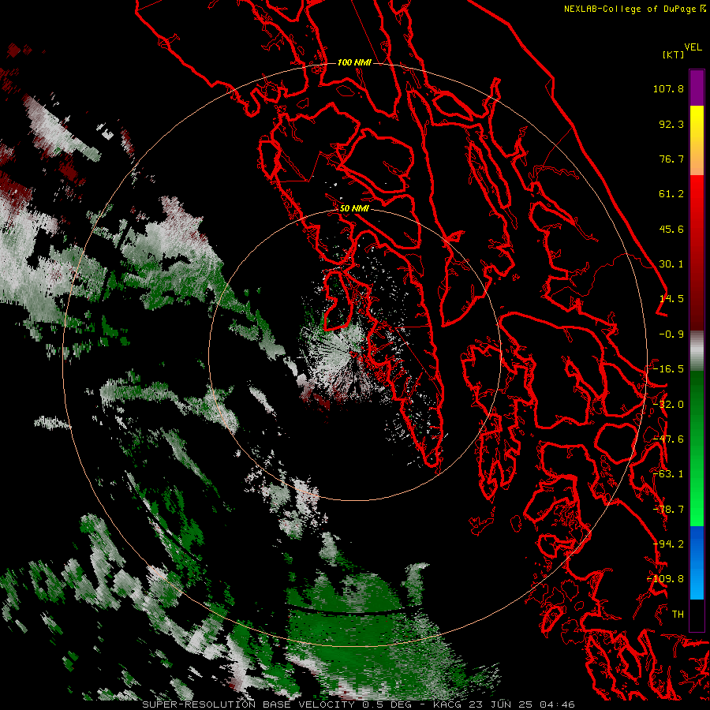Viewport: 710px width, 710px height.
Task: Select the 100 NMI range ring label
Action: click(x=354, y=62)
